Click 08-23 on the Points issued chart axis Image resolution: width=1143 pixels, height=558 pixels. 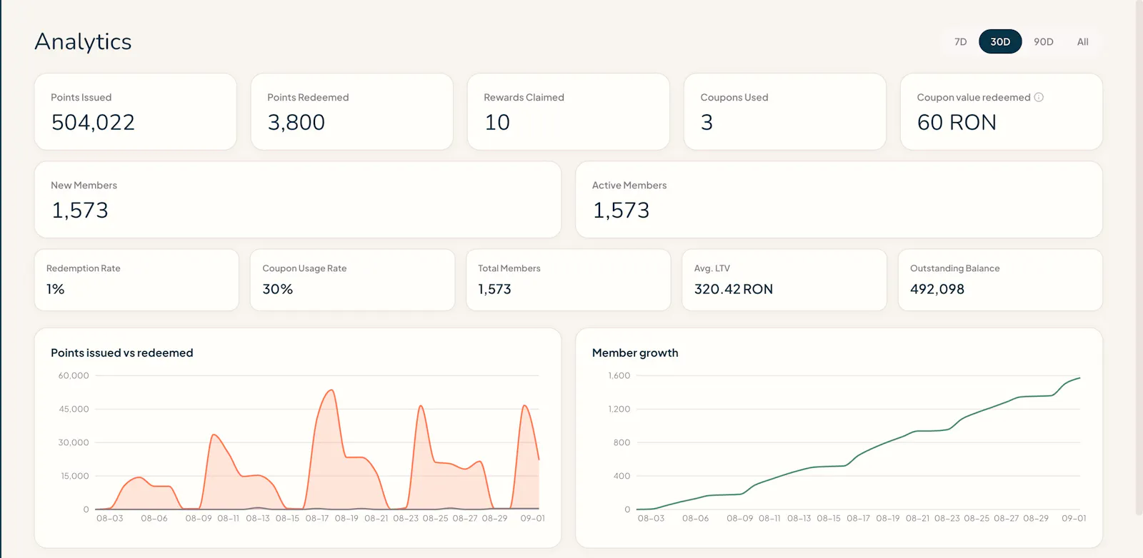[406, 518]
